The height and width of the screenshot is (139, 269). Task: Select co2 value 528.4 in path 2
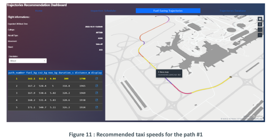(x=42, y=86)
